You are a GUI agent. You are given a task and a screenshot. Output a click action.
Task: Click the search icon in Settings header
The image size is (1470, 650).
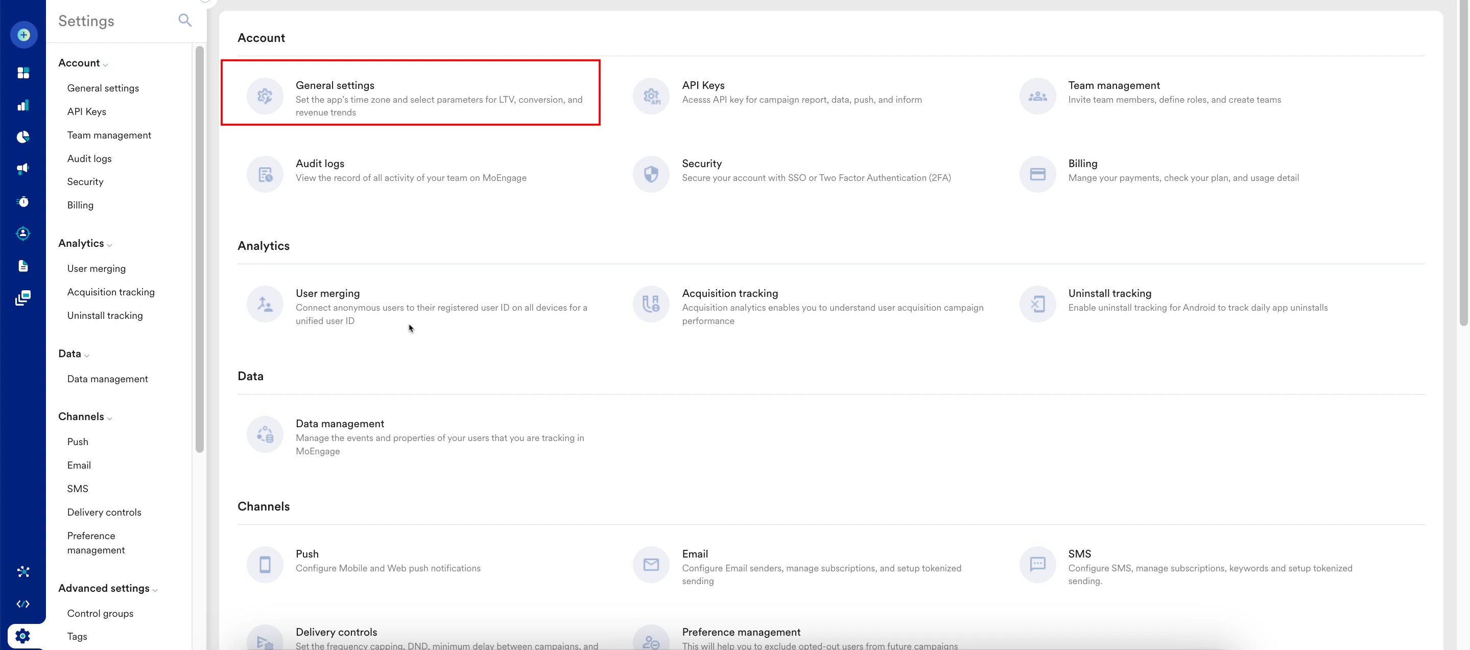tap(184, 20)
